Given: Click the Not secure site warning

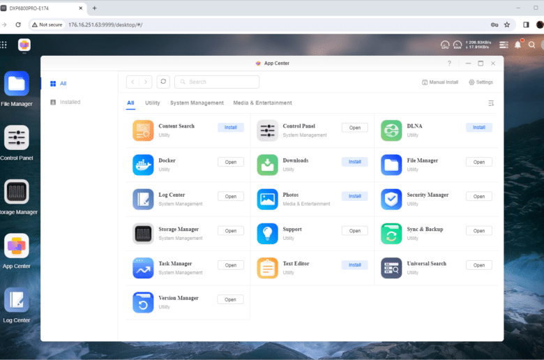Looking at the screenshot, I should (47, 24).
